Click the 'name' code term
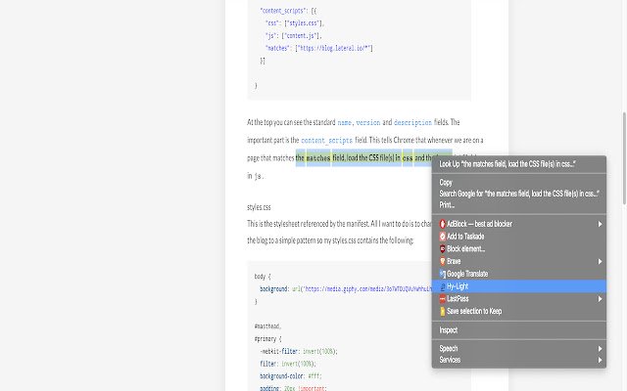627x391 pixels. coord(344,122)
